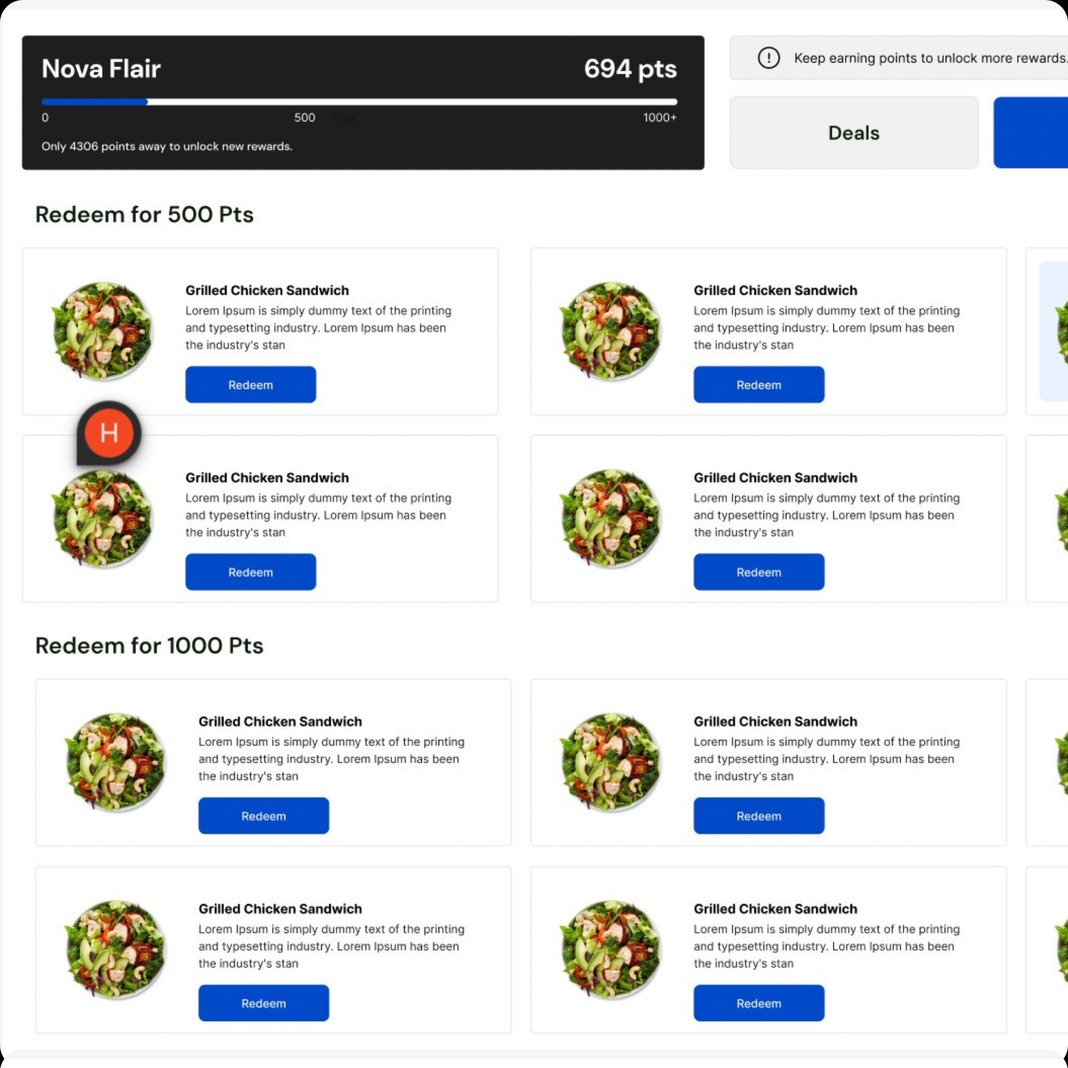Click the Grilled Chicken Sandwich title in the first 500 Pts card
Image resolution: width=1068 pixels, height=1068 pixels.
[267, 290]
